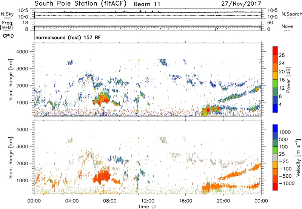The width and height of the screenshot is (302, 209).
Task: Click the '18' frequency axis value
Action: pyautogui.click(x=25, y=23)
